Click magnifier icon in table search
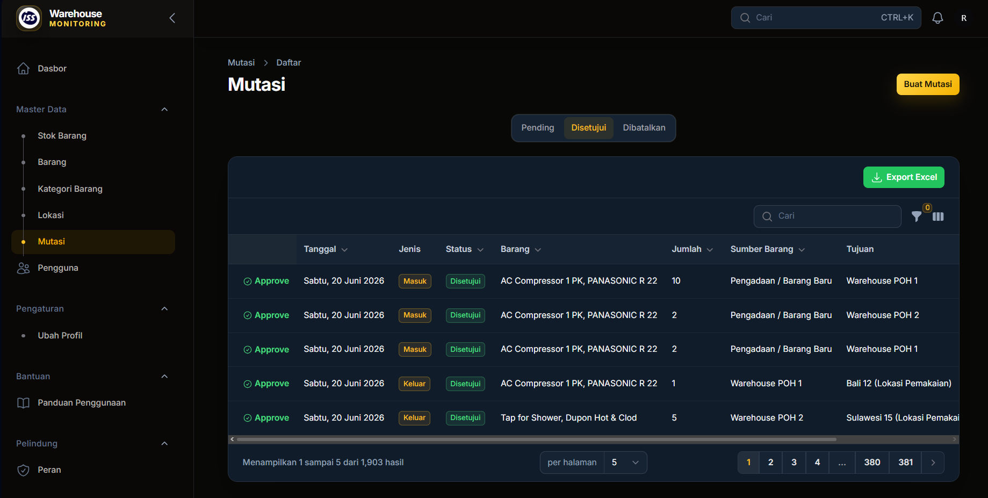Image resolution: width=988 pixels, height=498 pixels. [767, 216]
